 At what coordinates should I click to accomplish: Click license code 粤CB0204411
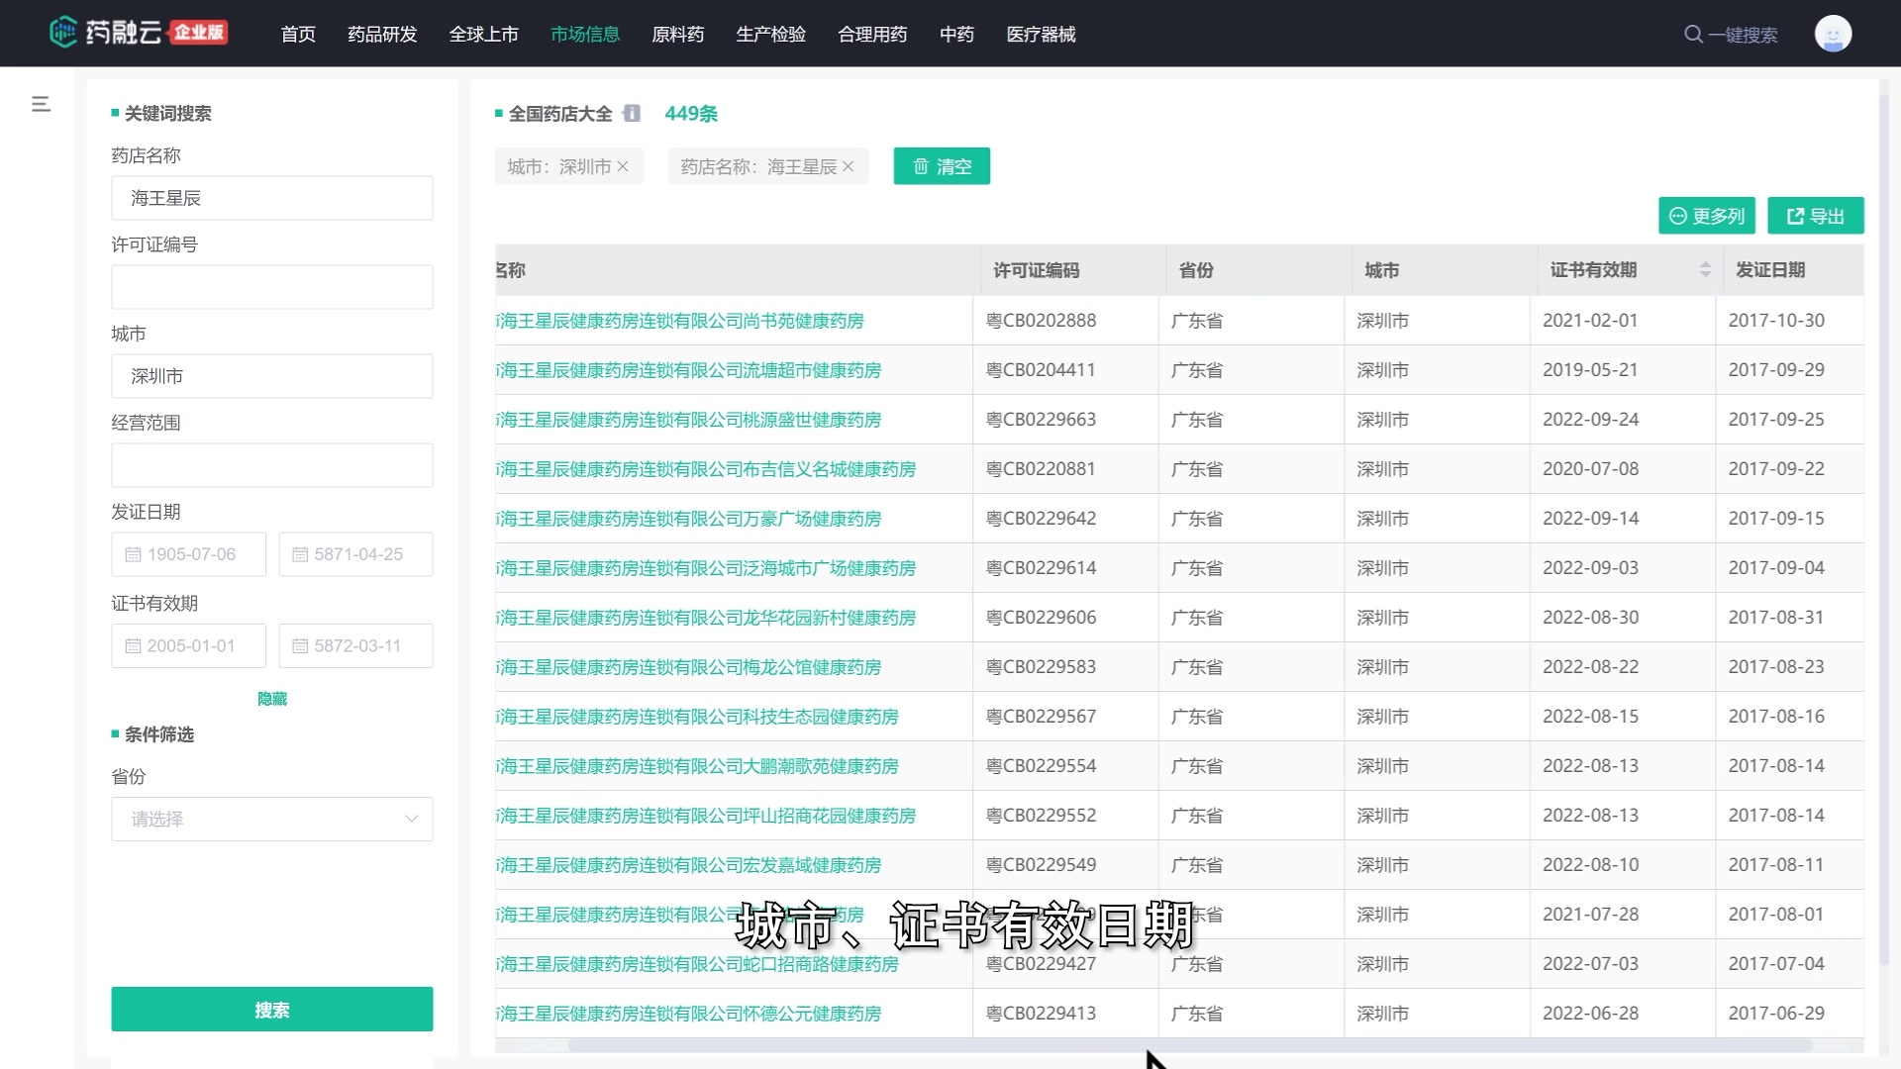point(1041,370)
